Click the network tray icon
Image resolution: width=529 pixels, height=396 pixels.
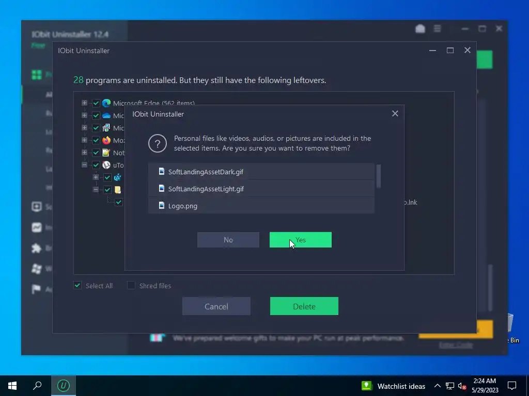(450, 386)
